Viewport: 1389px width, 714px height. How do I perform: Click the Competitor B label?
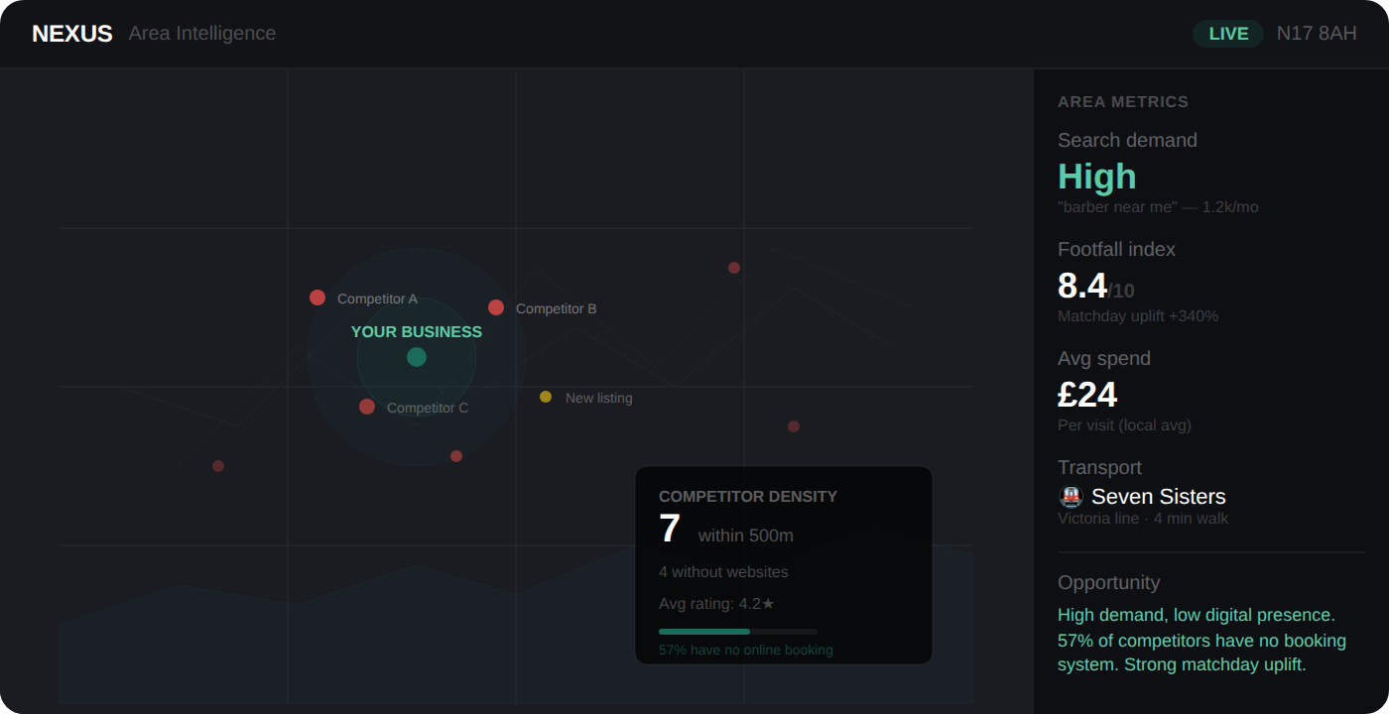pos(557,308)
